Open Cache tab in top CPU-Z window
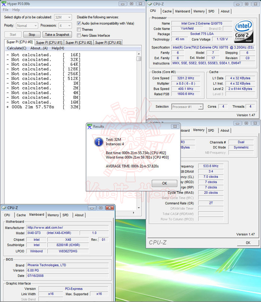 tap(167, 11)
